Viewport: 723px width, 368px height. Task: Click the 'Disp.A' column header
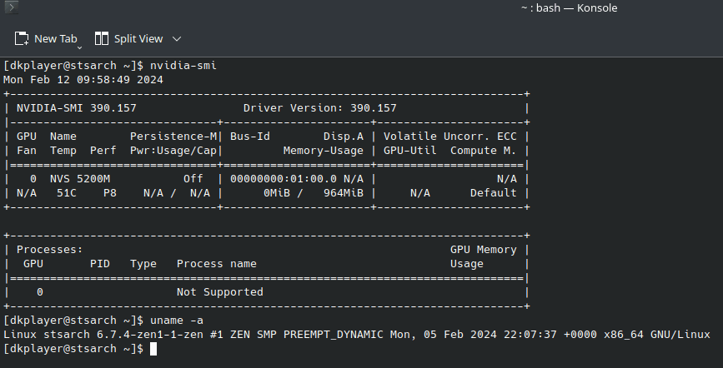(x=344, y=137)
